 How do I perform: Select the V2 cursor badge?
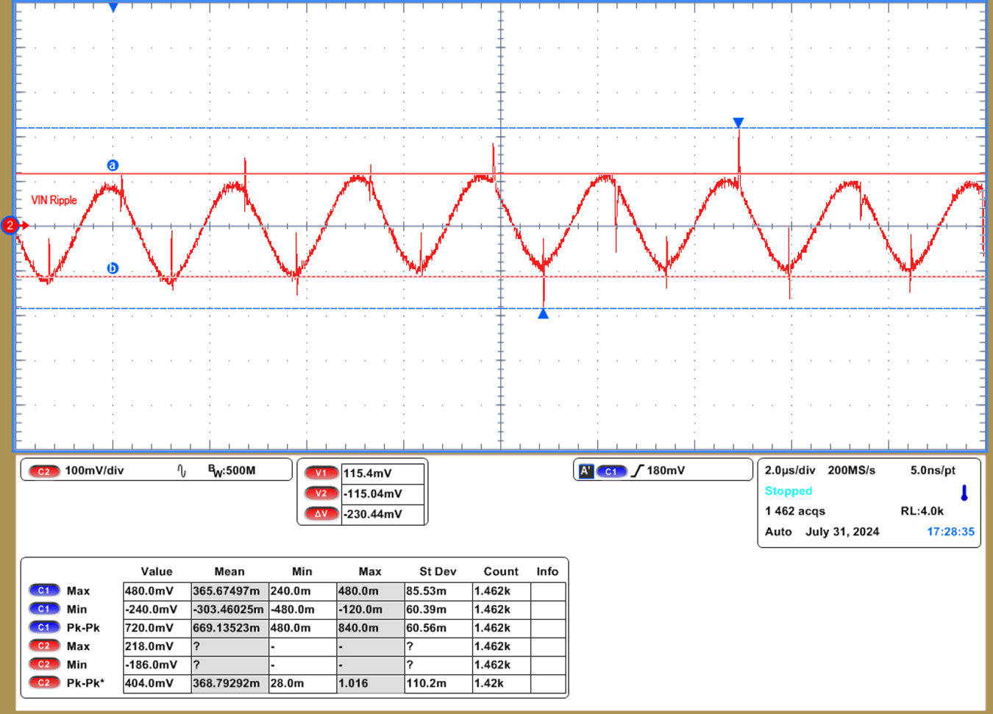[x=321, y=493]
